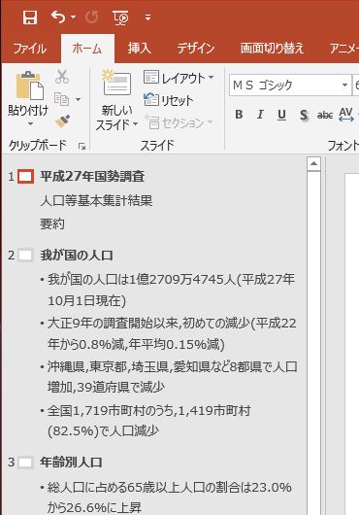Viewport: 359px width, 515px height.
Task: Click the title 年齢別人口
Action: coord(71,463)
